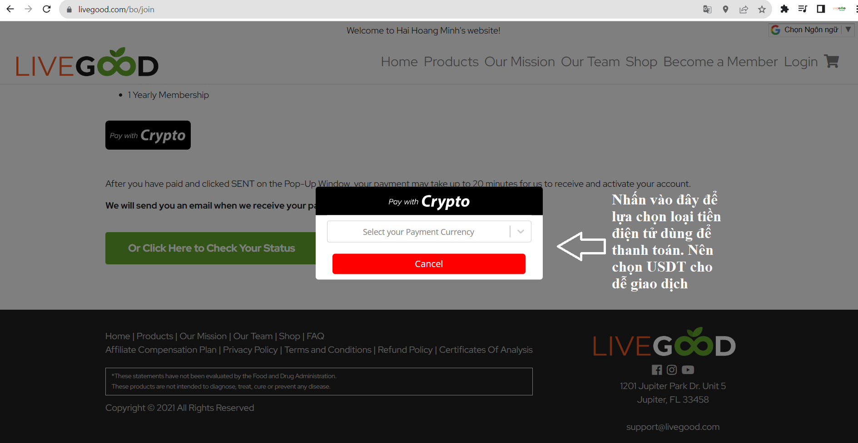Open the Terms and Conditions link
The image size is (858, 443).
tap(328, 350)
